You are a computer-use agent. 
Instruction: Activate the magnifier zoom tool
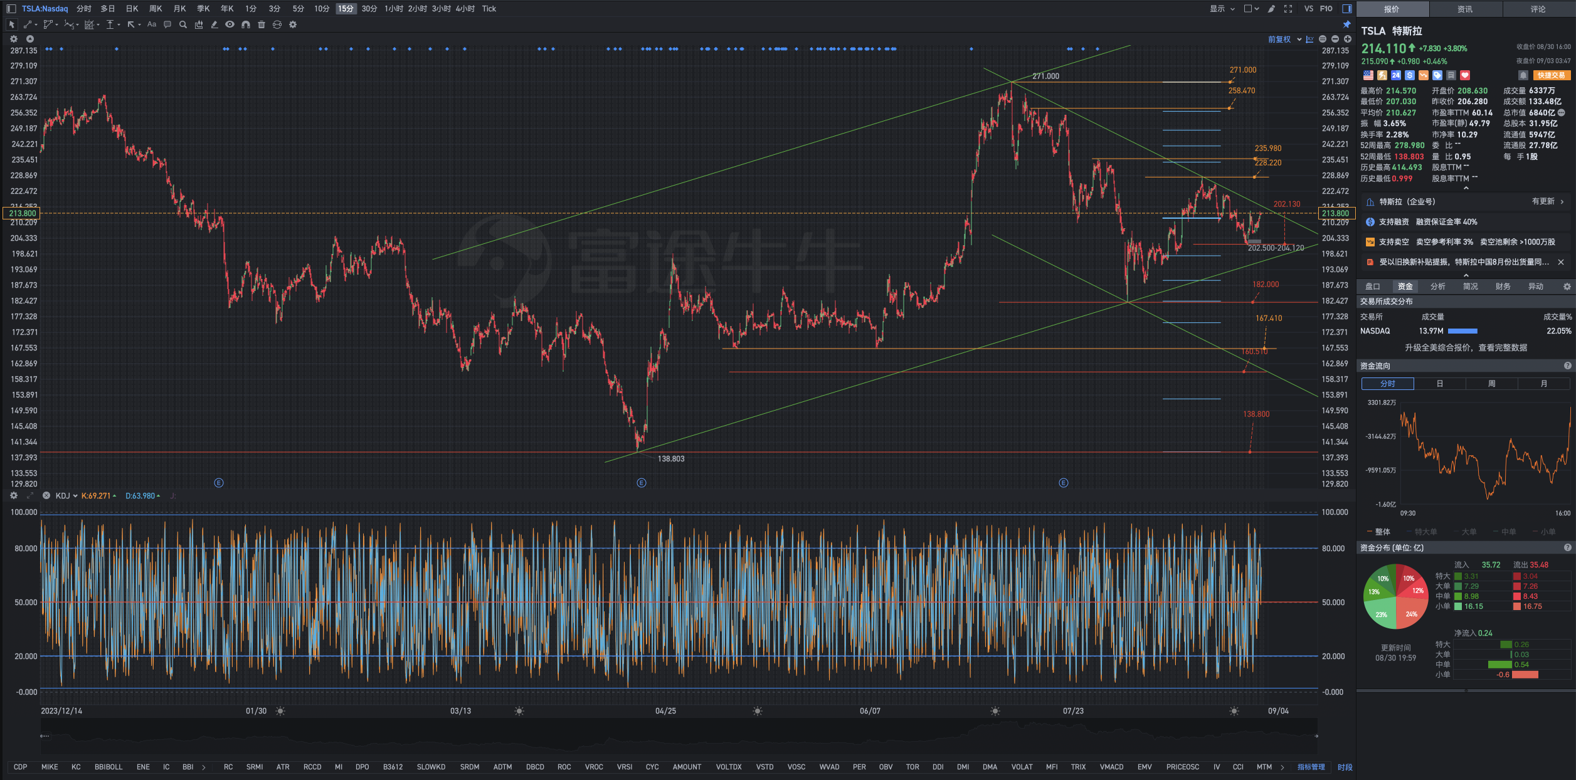tap(183, 24)
